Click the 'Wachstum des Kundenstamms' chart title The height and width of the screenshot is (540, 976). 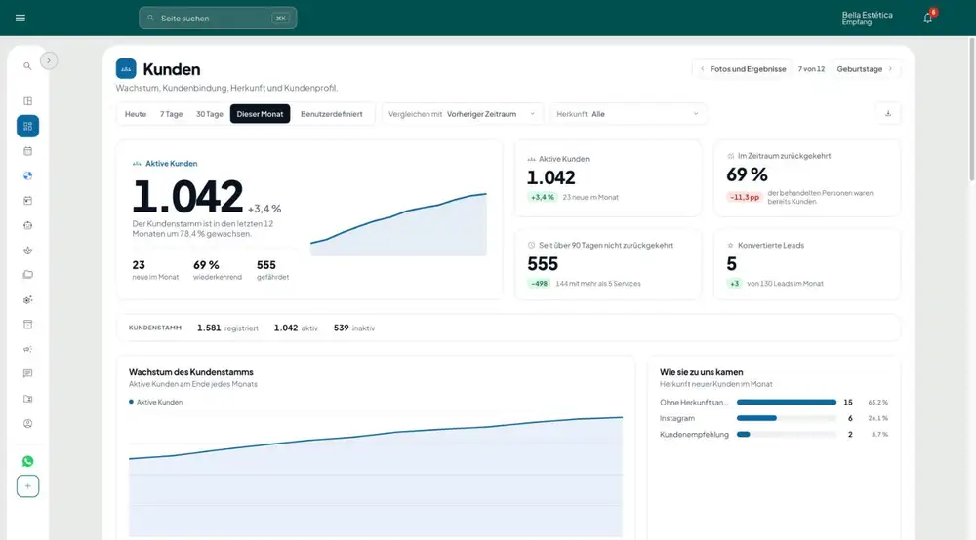[x=191, y=372]
